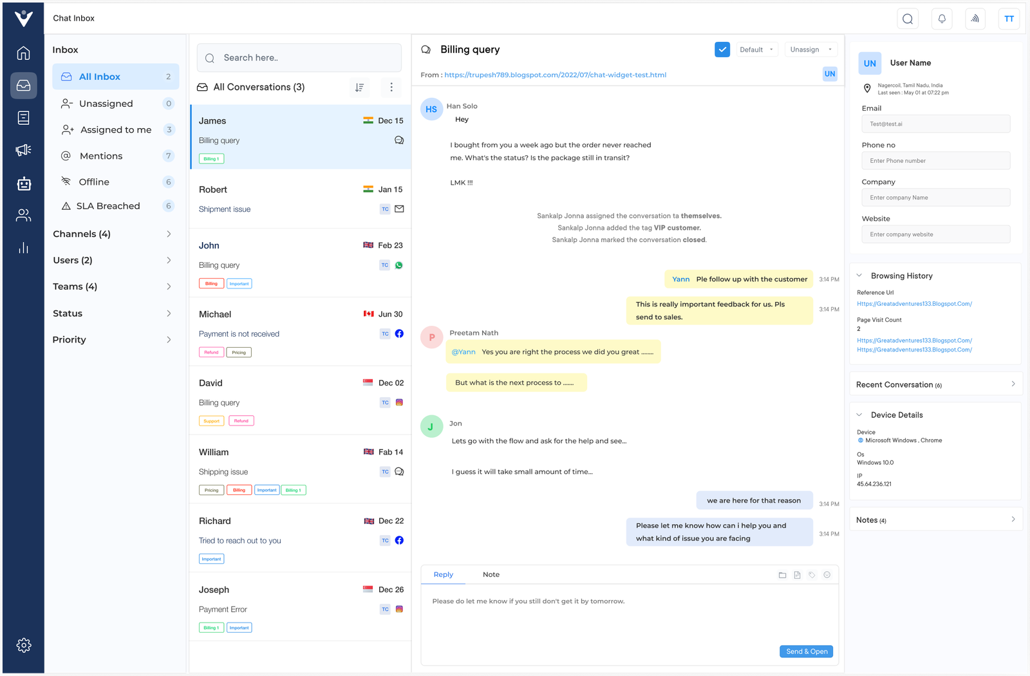Open the Unassign dropdown
The image size is (1030, 676).
[811, 50]
